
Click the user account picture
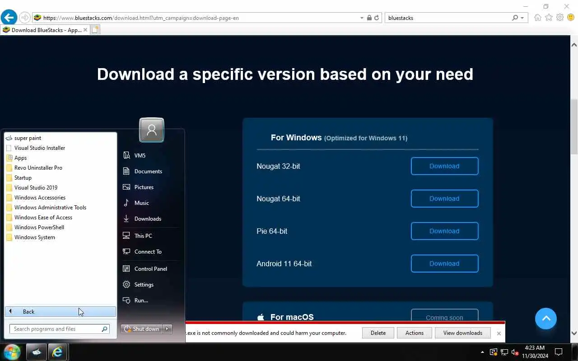(x=152, y=130)
